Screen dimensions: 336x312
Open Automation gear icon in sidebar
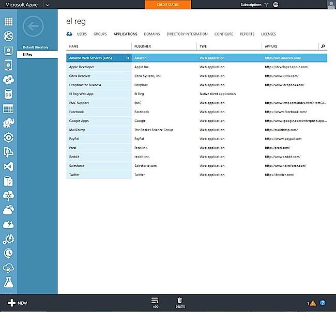pos(8,239)
